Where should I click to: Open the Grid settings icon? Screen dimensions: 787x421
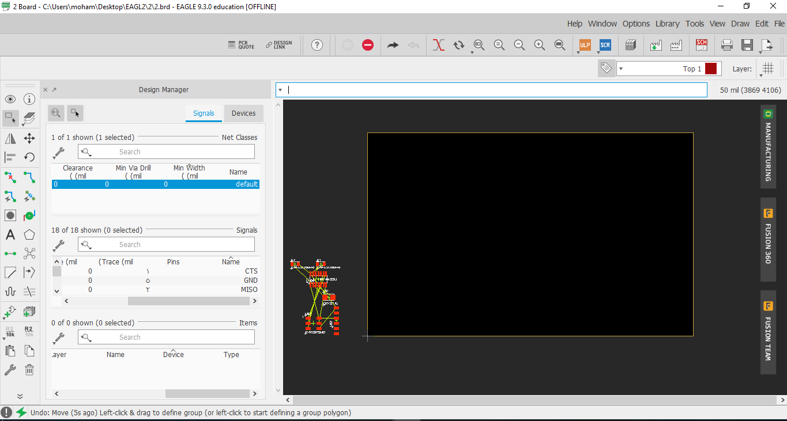(768, 68)
